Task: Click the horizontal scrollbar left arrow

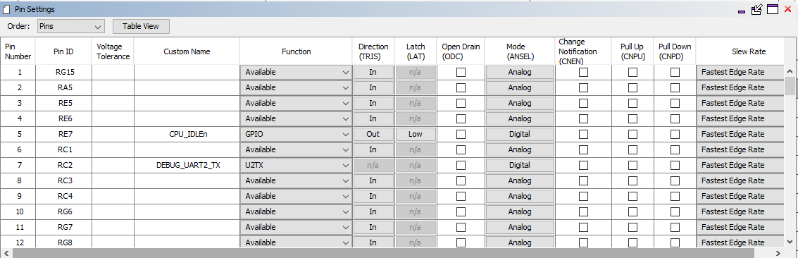Action: 6,254
